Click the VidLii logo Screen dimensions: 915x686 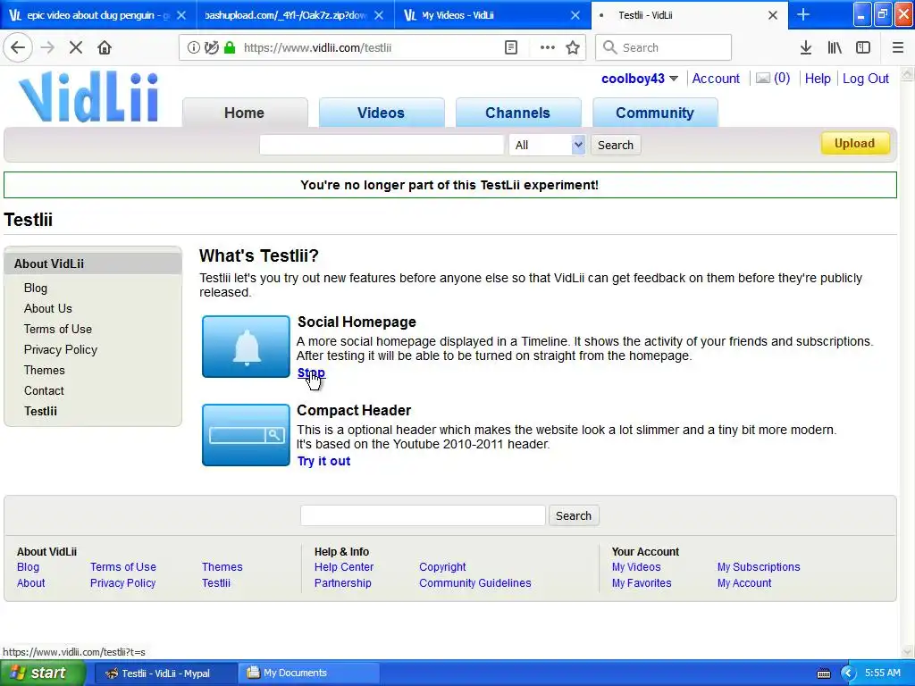pos(88,96)
